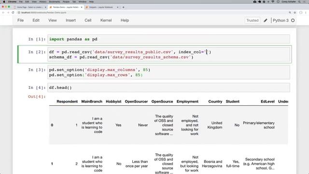This screenshot has height=174, width=309.
Task: Click row index 1 in the dataframe
Action: pos(52,164)
